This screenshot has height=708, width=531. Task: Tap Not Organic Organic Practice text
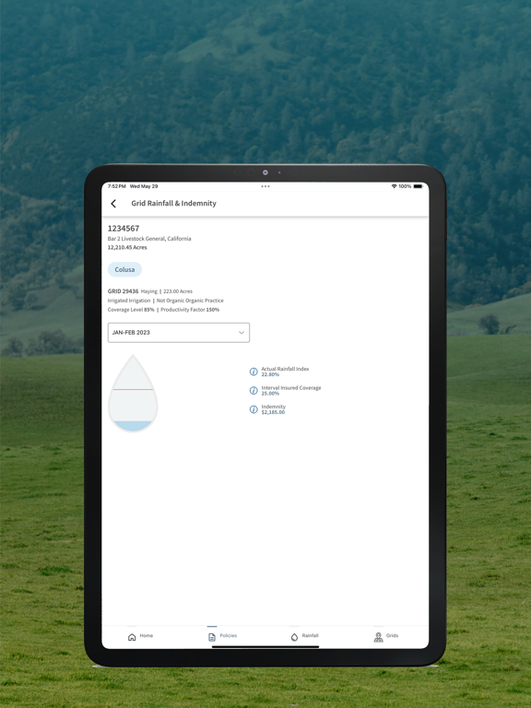(x=190, y=301)
